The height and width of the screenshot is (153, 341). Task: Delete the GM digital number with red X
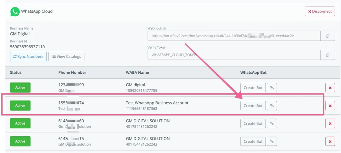pyautogui.click(x=330, y=88)
